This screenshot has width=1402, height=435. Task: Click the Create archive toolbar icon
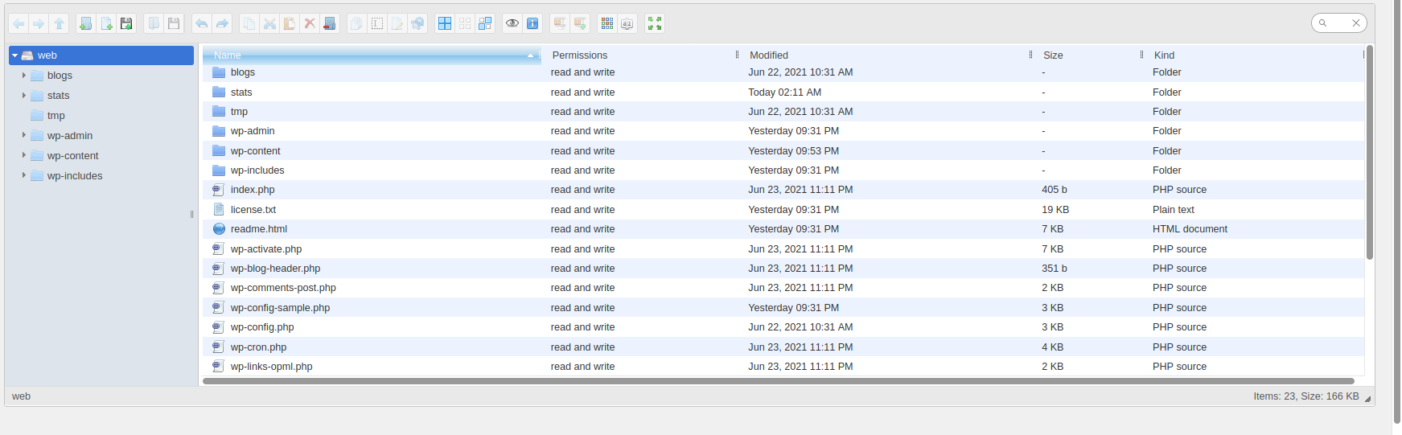[580, 23]
